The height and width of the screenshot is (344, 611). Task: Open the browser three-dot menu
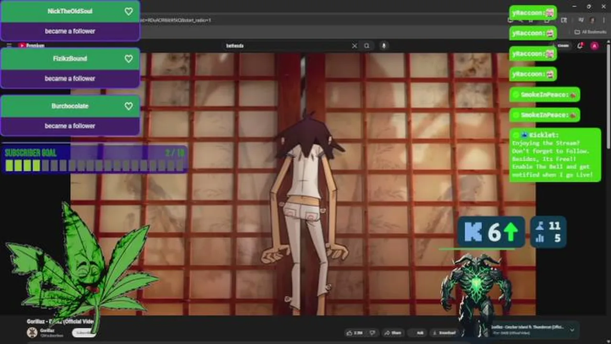603,20
